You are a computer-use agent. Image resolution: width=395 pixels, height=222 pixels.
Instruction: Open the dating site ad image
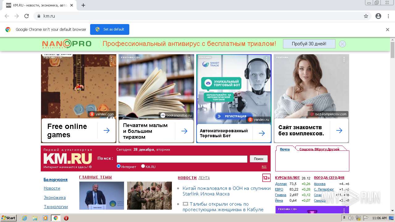tap(311, 86)
